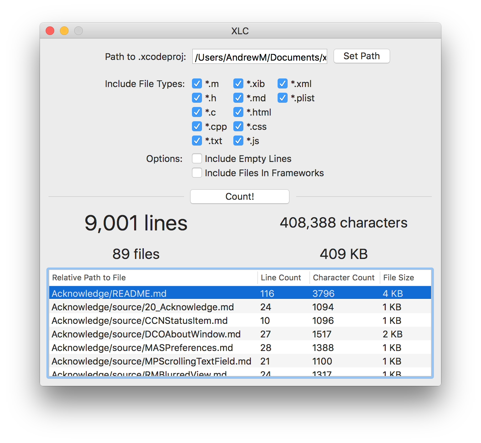Select the Acknowledge/README.md row
481x443 pixels.
[x=240, y=294]
